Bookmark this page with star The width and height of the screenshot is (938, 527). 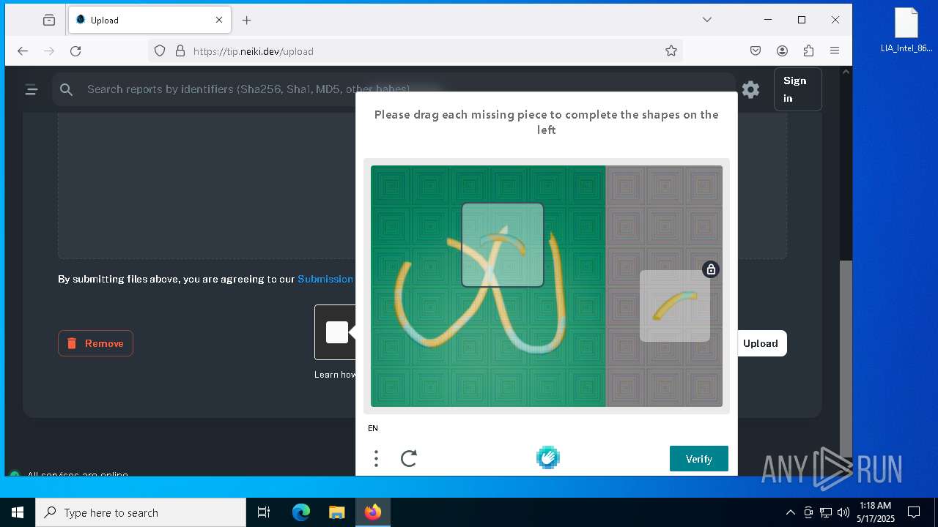(x=671, y=51)
